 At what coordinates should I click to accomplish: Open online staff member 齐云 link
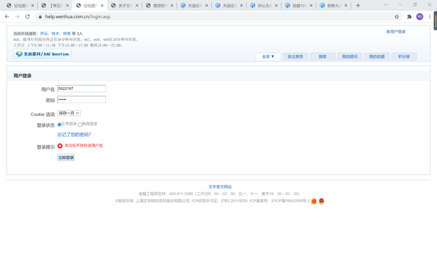point(44,34)
